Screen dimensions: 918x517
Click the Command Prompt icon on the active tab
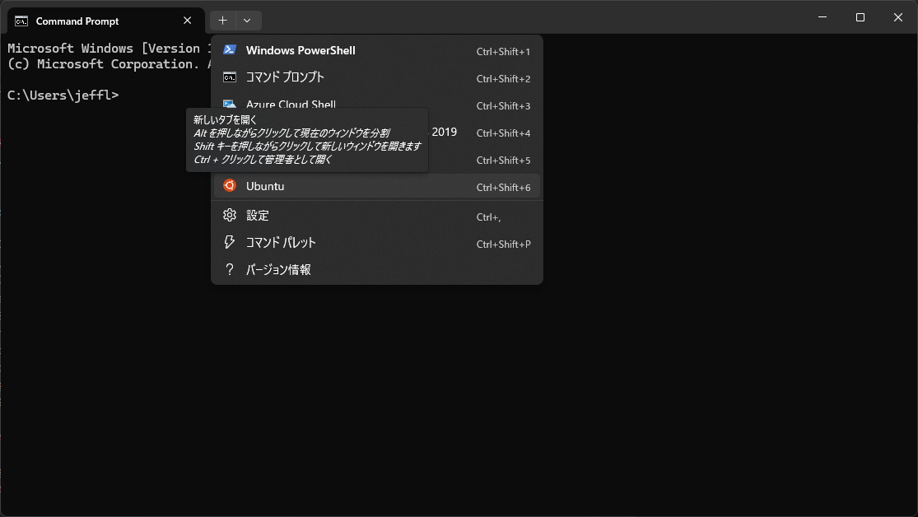tap(21, 21)
